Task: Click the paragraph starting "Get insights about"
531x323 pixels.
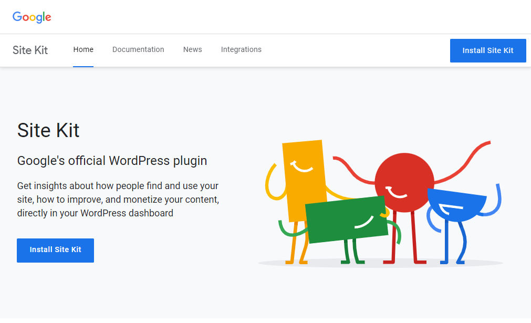Action: point(118,200)
